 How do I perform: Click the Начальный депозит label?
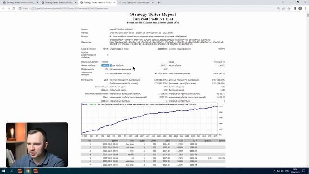pos(90,62)
